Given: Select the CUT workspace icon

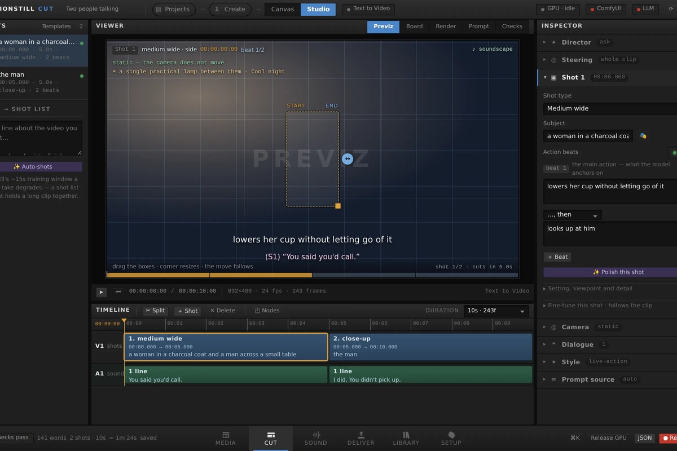Looking at the screenshot, I should 271,438.
